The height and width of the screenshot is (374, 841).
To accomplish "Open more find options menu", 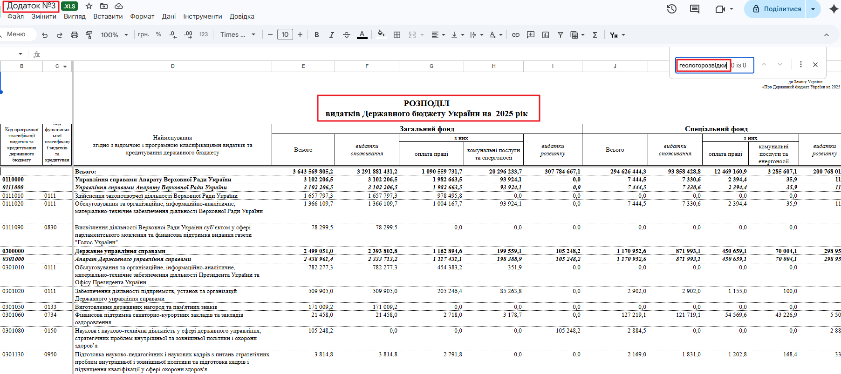I will pos(801,65).
